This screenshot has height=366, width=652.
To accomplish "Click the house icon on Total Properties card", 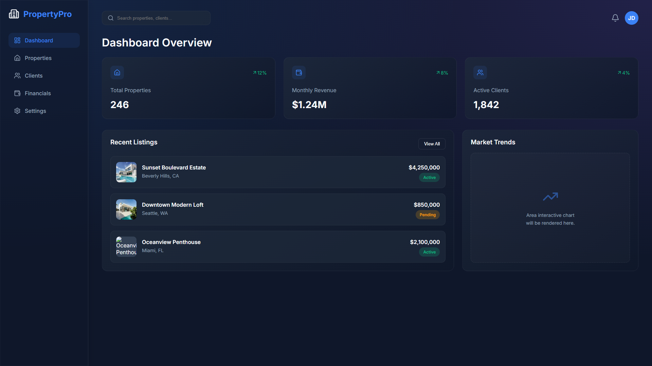I will click(x=117, y=72).
